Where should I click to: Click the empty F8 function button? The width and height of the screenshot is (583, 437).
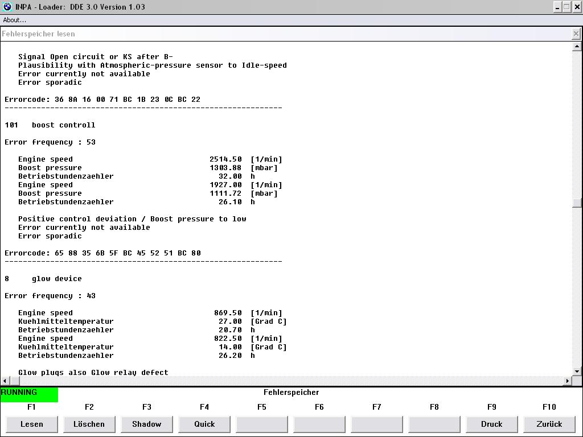(x=434, y=424)
